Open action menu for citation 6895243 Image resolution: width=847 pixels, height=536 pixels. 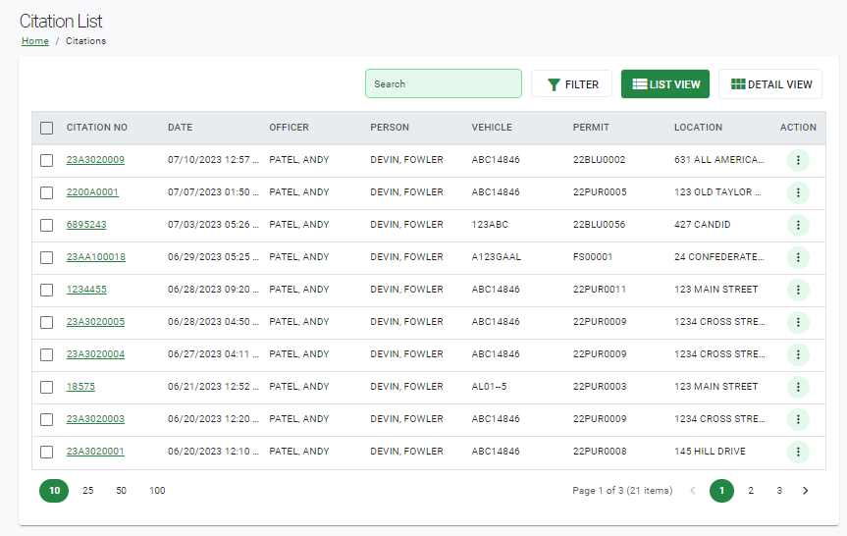coord(798,226)
